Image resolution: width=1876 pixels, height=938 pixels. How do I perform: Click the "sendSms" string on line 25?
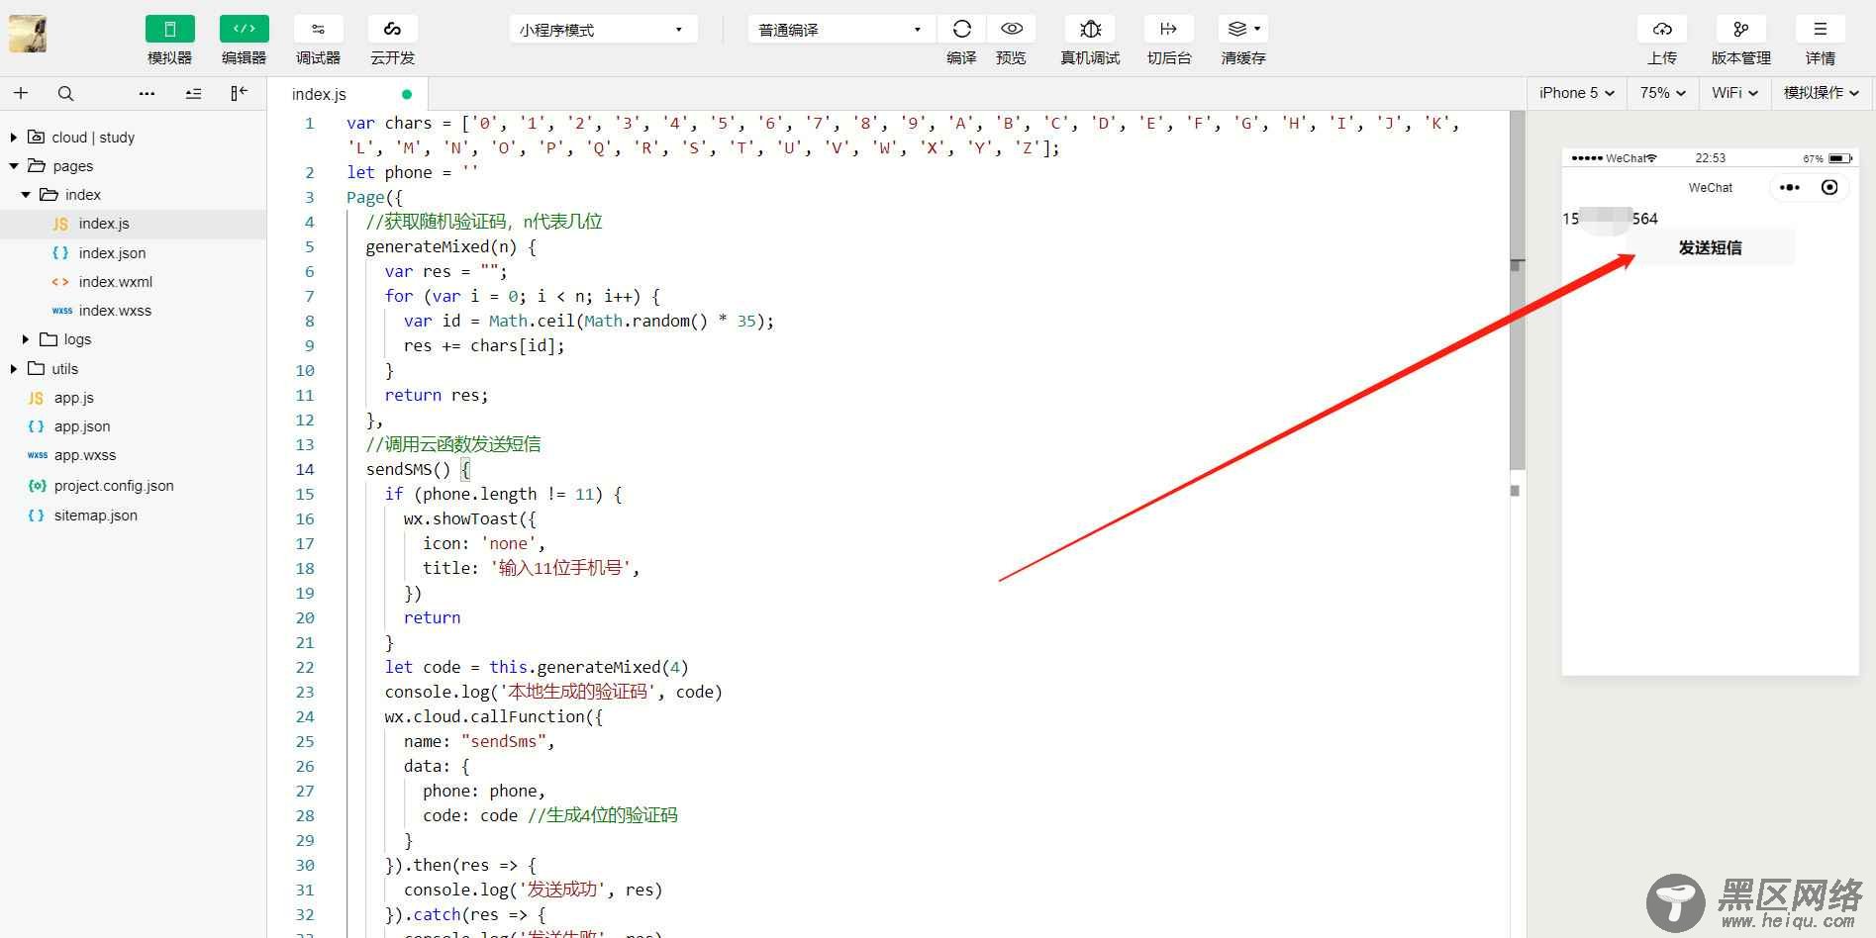pos(504,741)
